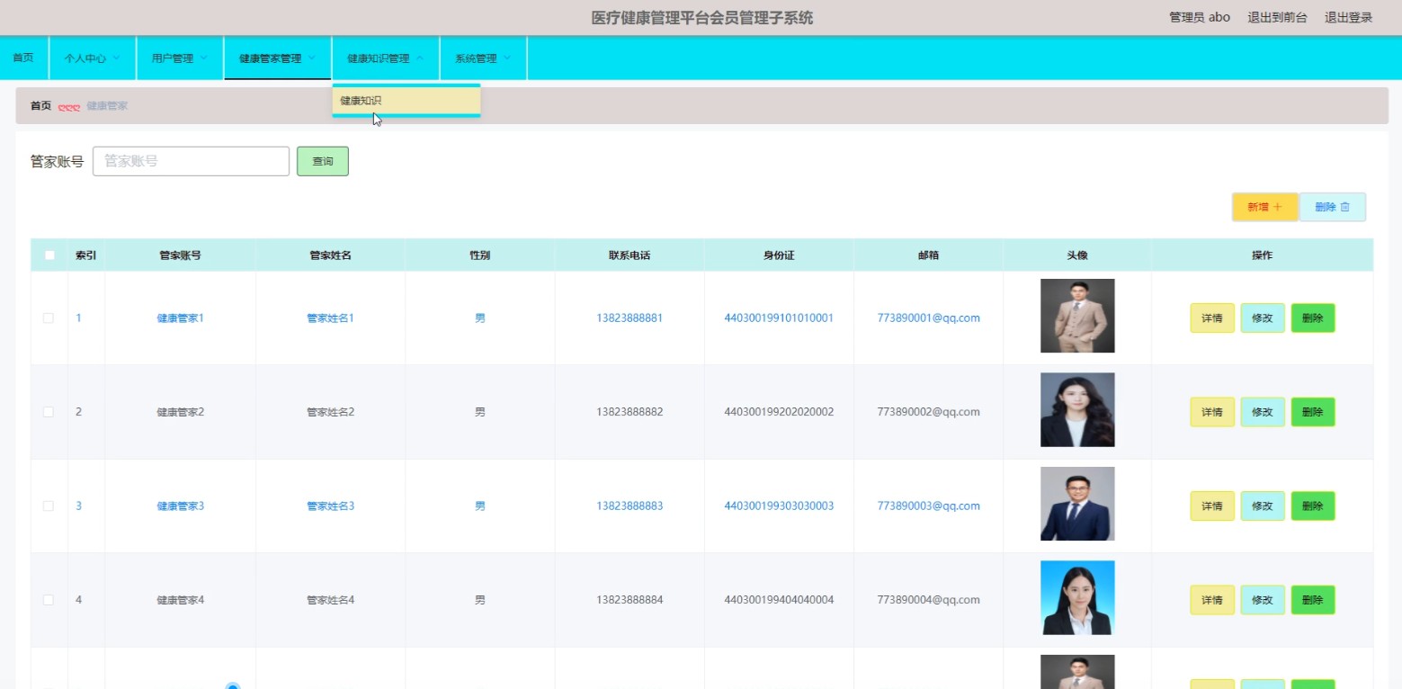Click email 773890004@qq.com cell
The height and width of the screenshot is (689, 1402).
[x=928, y=600]
